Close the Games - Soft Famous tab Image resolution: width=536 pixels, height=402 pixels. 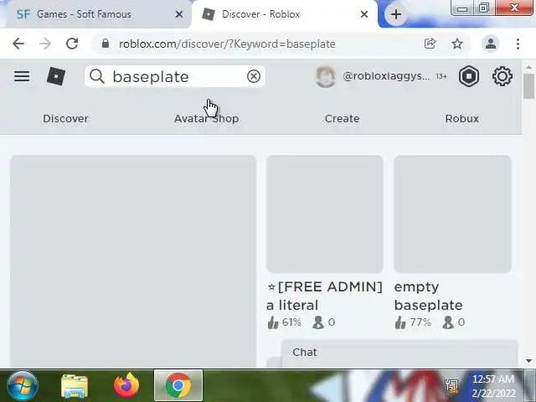[178, 14]
